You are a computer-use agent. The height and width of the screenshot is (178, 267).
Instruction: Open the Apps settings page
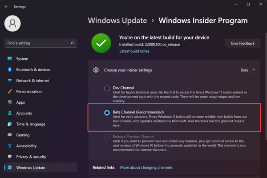(x=20, y=102)
